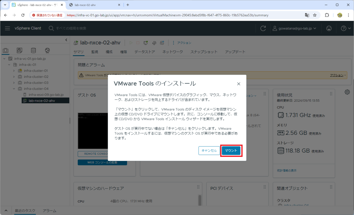
Task: Click the 関連オブジェクト card drag handle
Action: [x=331, y=187]
